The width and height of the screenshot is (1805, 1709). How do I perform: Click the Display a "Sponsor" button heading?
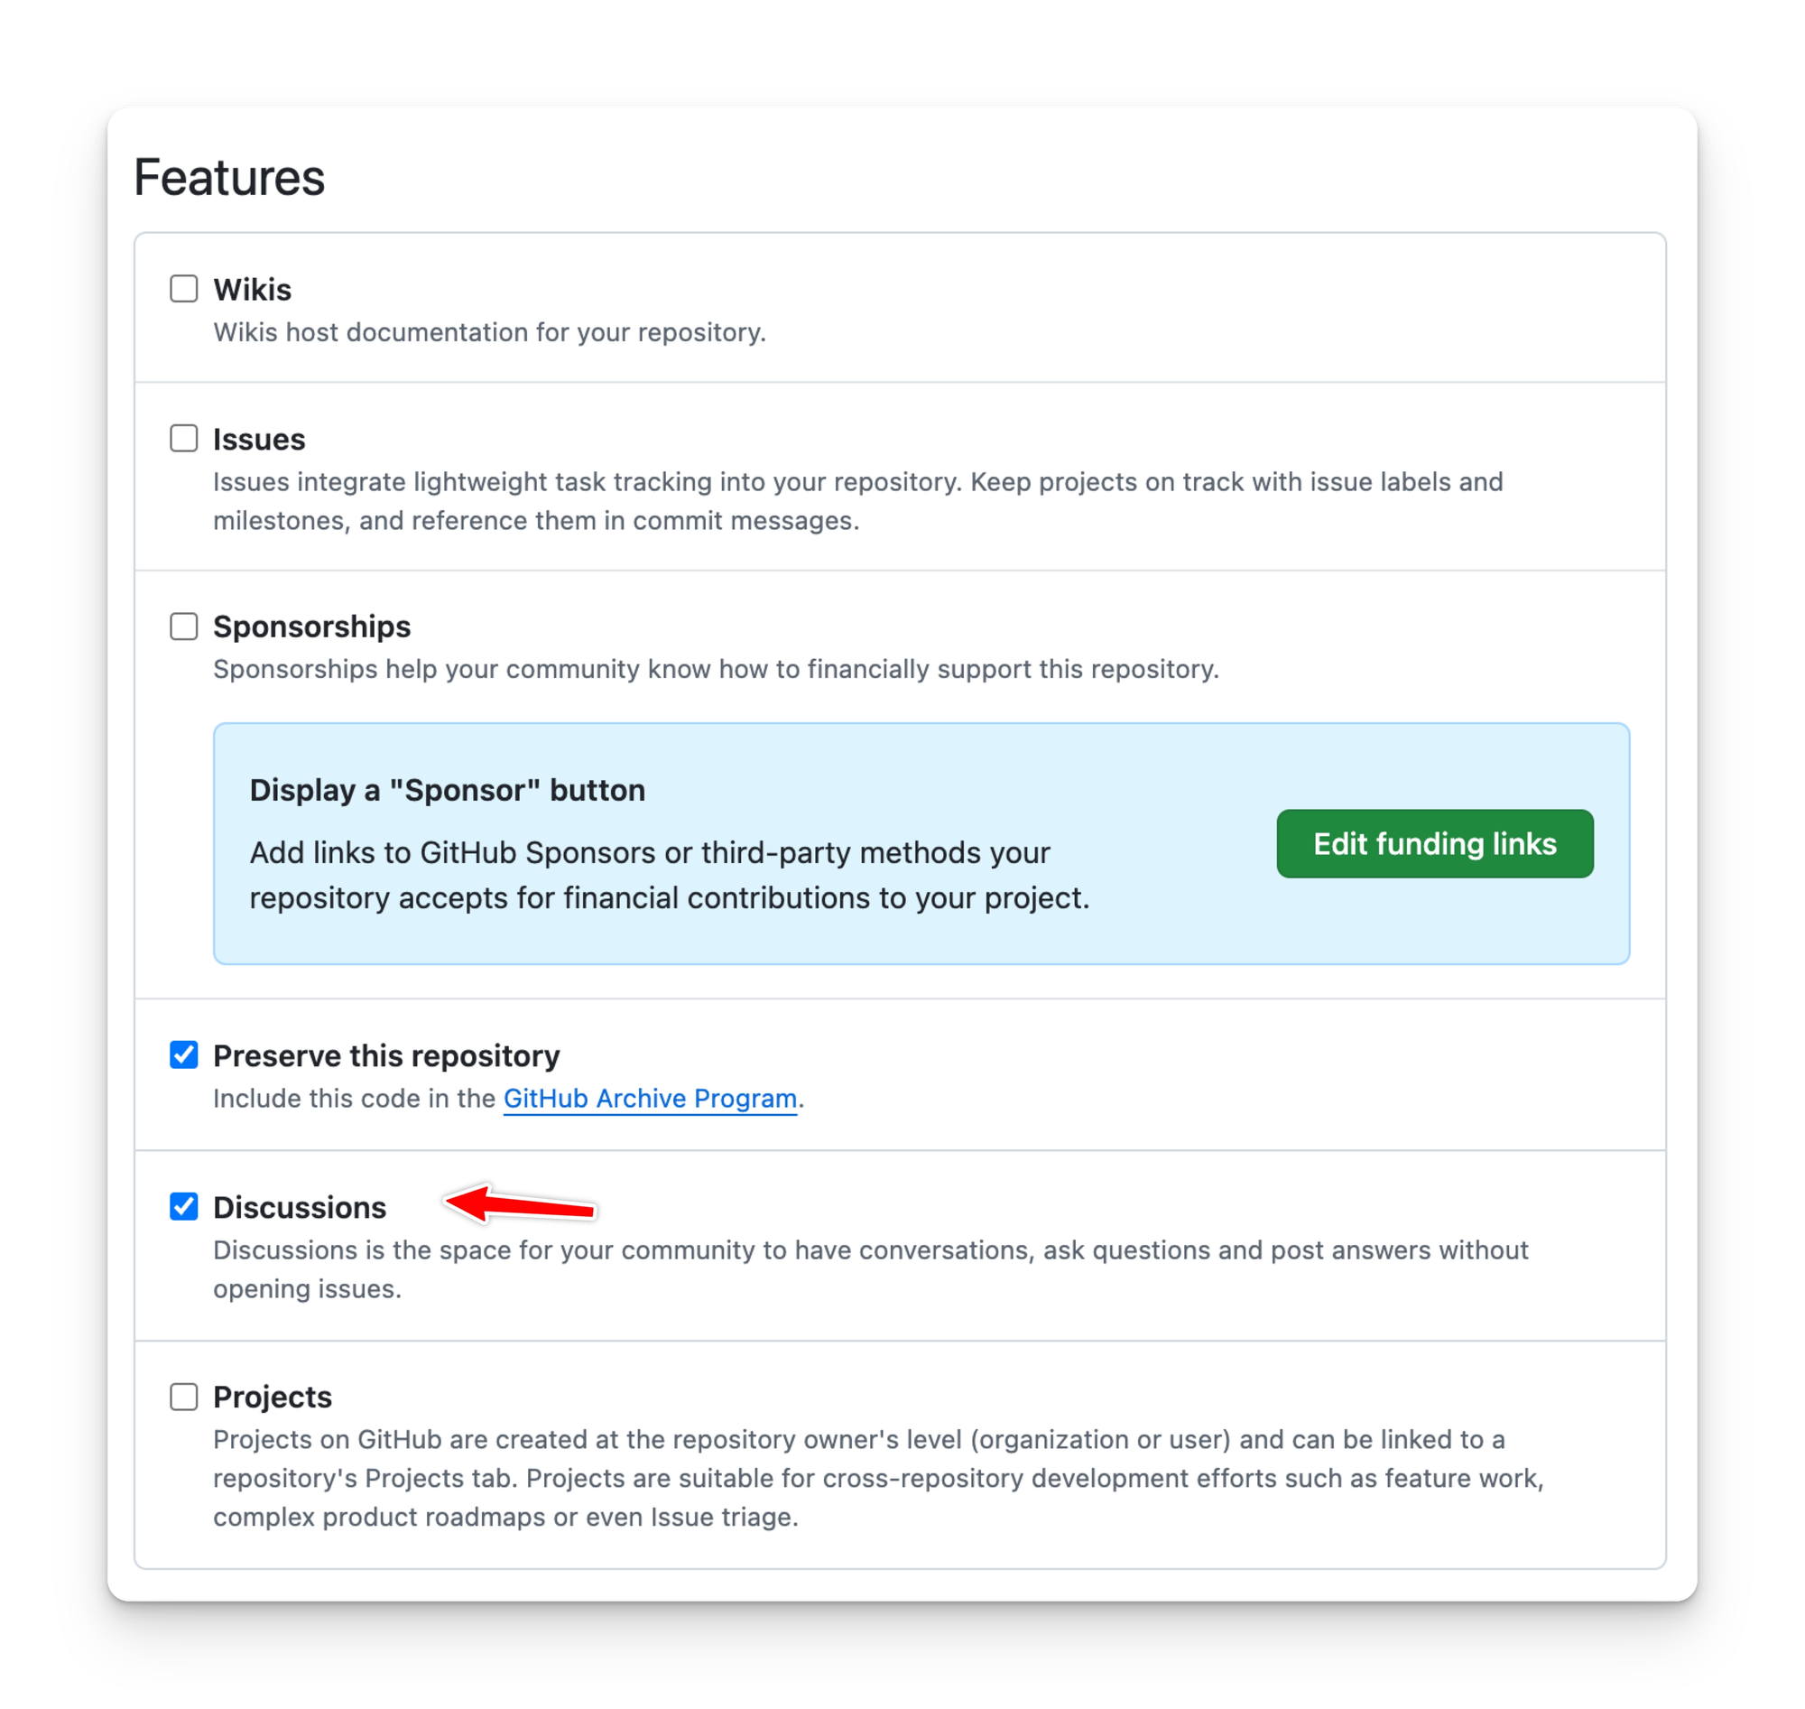[x=447, y=790]
